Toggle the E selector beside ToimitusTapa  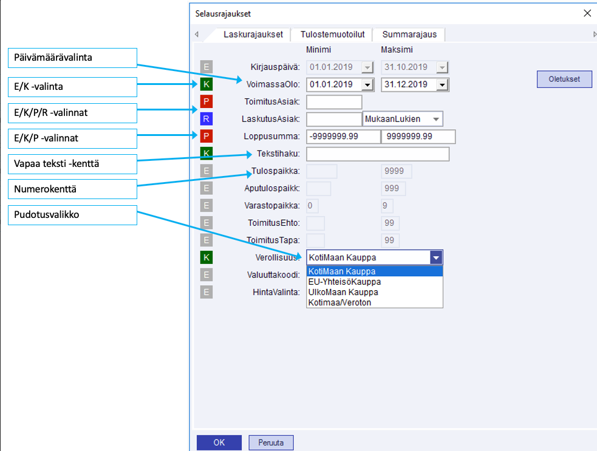[x=206, y=240]
